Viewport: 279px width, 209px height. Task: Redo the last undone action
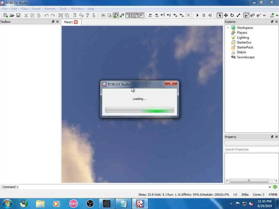[x=53, y=15]
